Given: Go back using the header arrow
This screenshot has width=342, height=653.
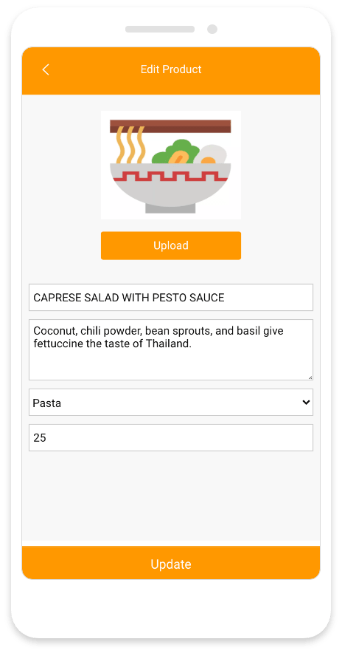Looking at the screenshot, I should click(x=46, y=69).
